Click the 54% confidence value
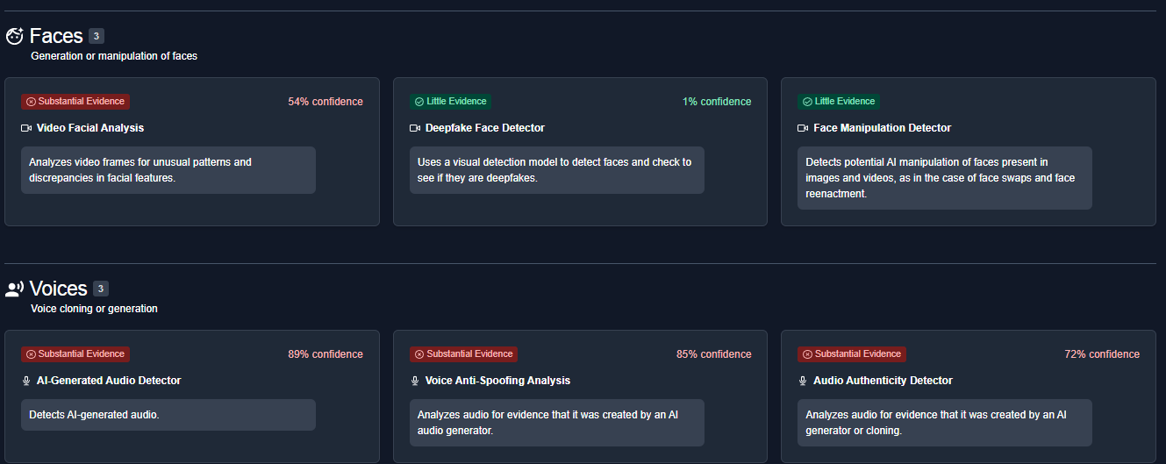 (x=325, y=102)
